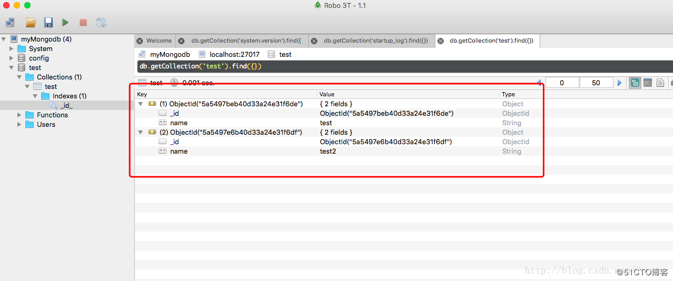Select myMongodb (4) in the explorer tree
This screenshot has width=673, height=281.
pyautogui.click(x=46, y=39)
